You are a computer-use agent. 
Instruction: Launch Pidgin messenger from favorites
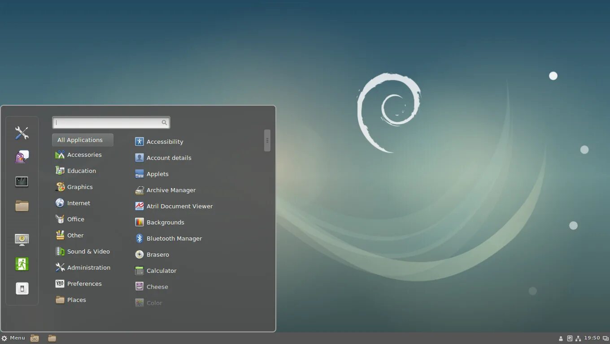coord(22,157)
